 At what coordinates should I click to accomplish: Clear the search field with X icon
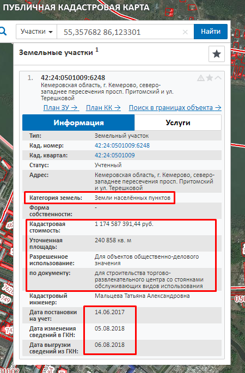(185, 32)
